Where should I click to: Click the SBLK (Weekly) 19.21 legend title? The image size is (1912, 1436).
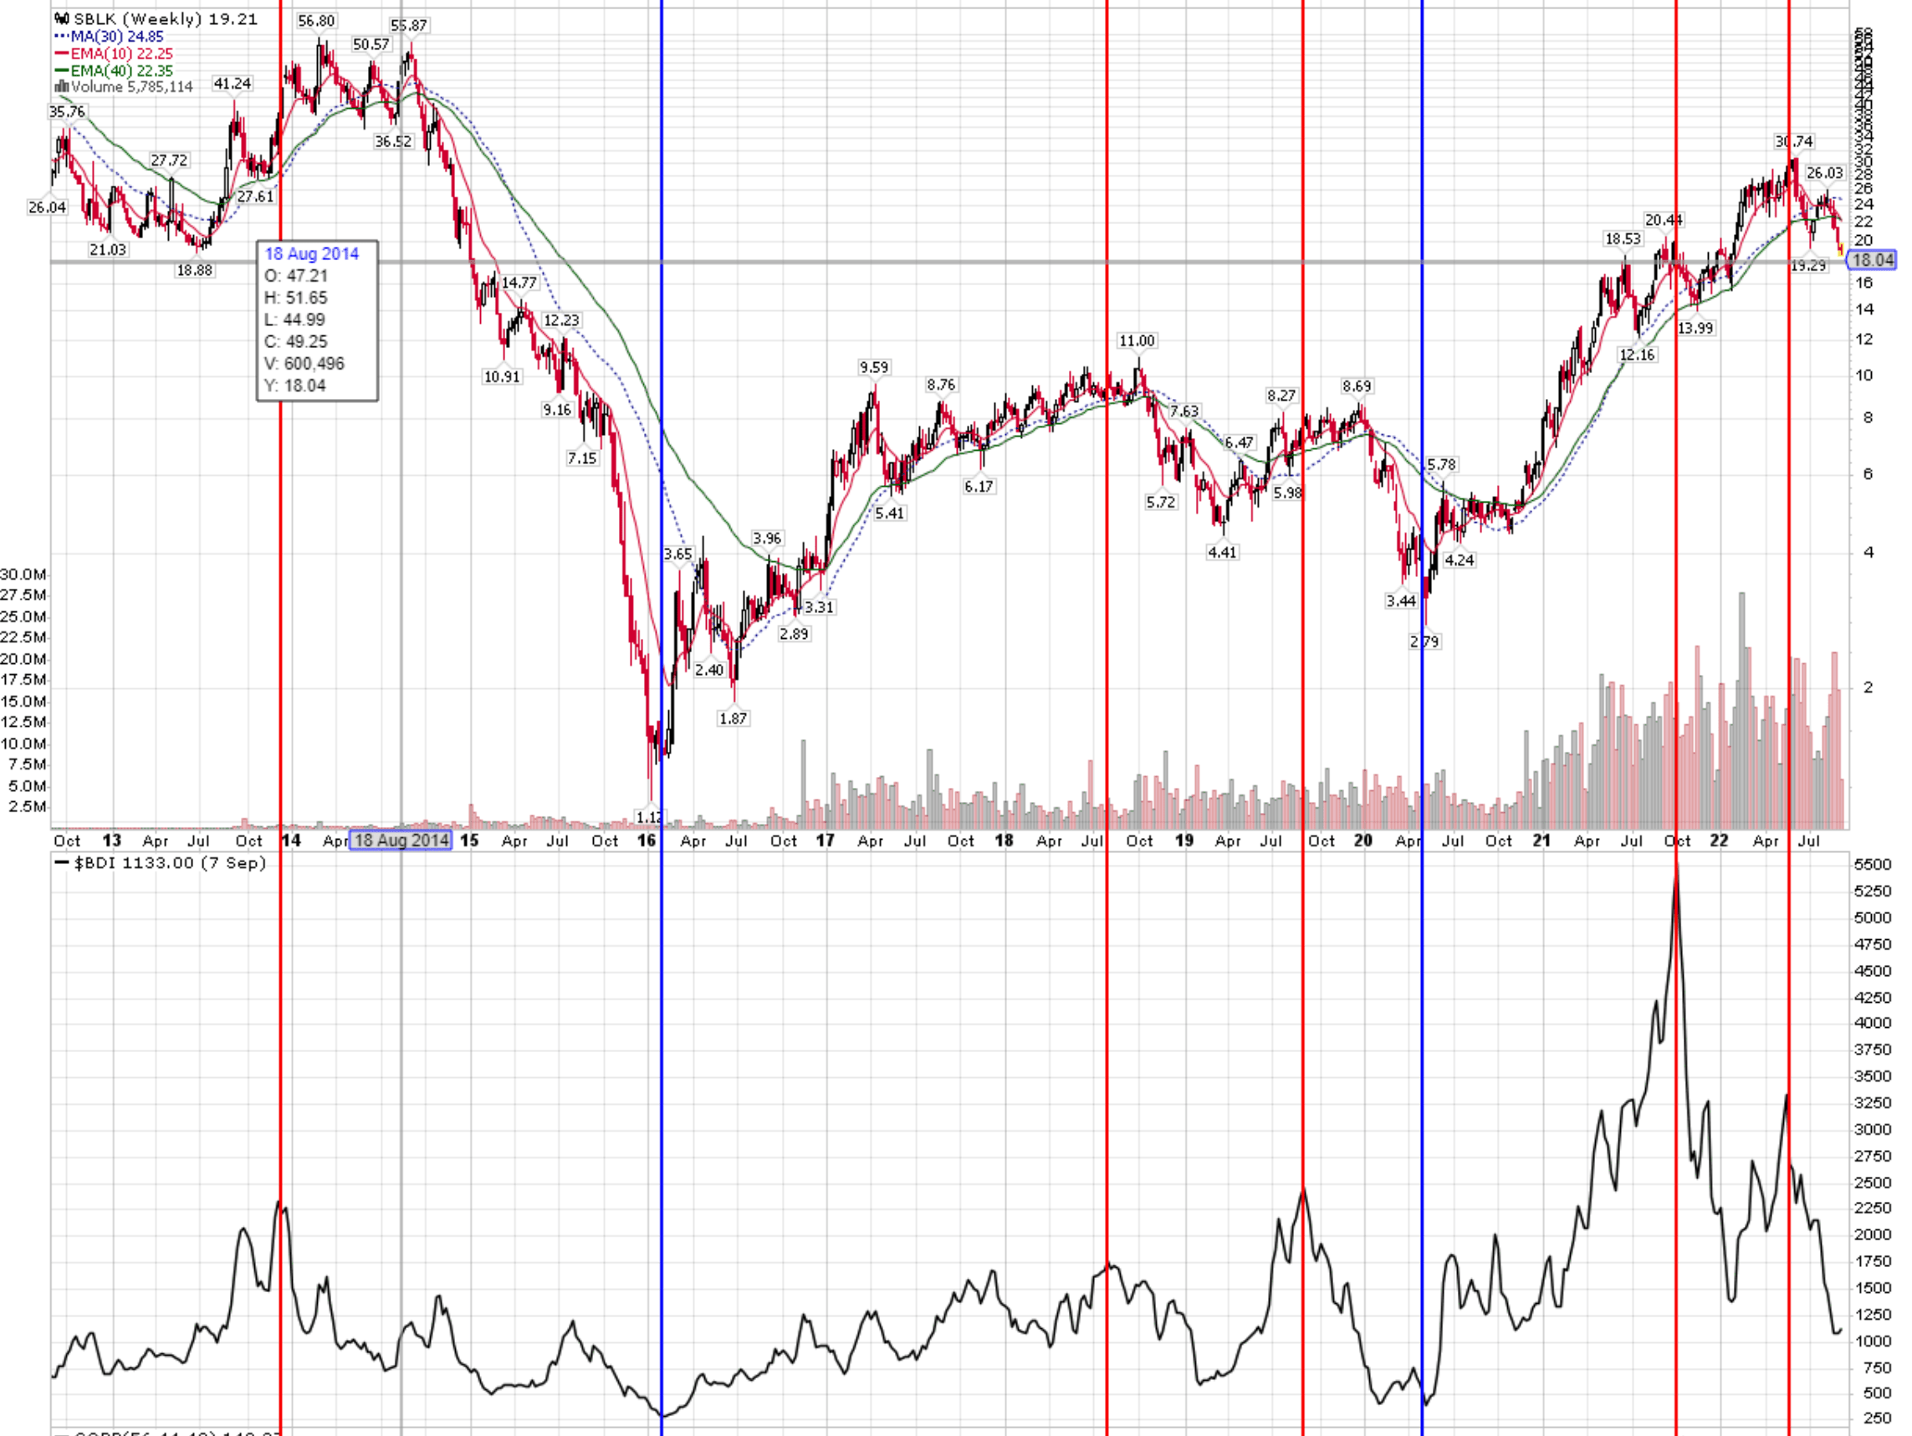pos(156,19)
